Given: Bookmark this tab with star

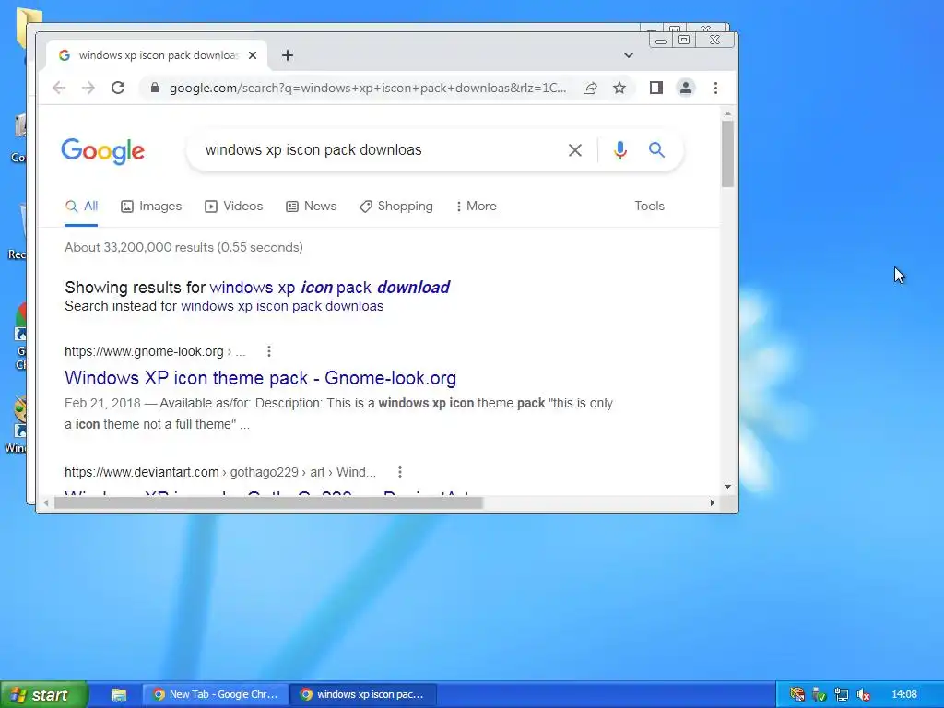Looking at the screenshot, I should point(619,88).
